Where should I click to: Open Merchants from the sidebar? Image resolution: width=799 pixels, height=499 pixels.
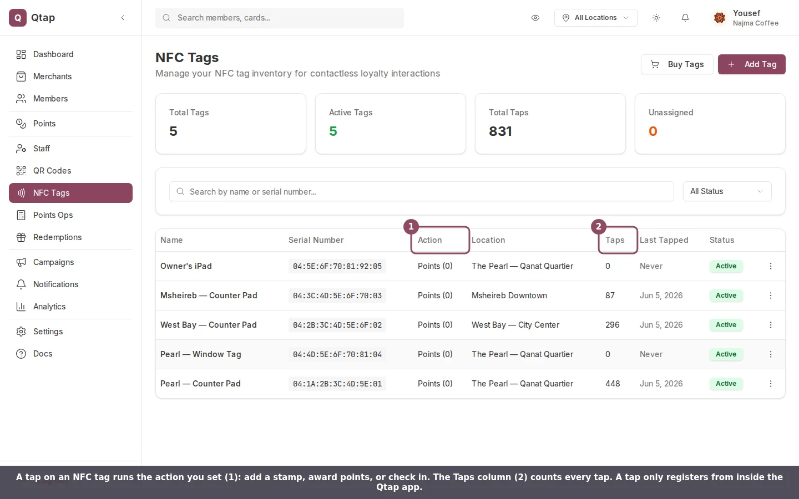click(70, 77)
